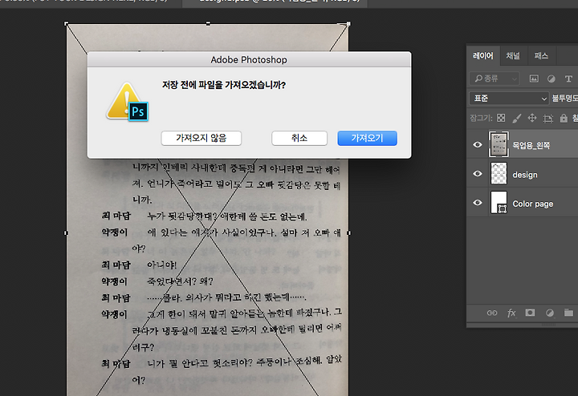Choose 가져오지 않음 in the Photoshop dialog
The image size is (578, 396).
[201, 138]
